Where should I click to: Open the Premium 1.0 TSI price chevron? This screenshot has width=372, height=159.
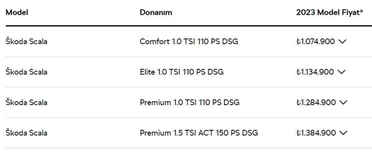tap(343, 103)
